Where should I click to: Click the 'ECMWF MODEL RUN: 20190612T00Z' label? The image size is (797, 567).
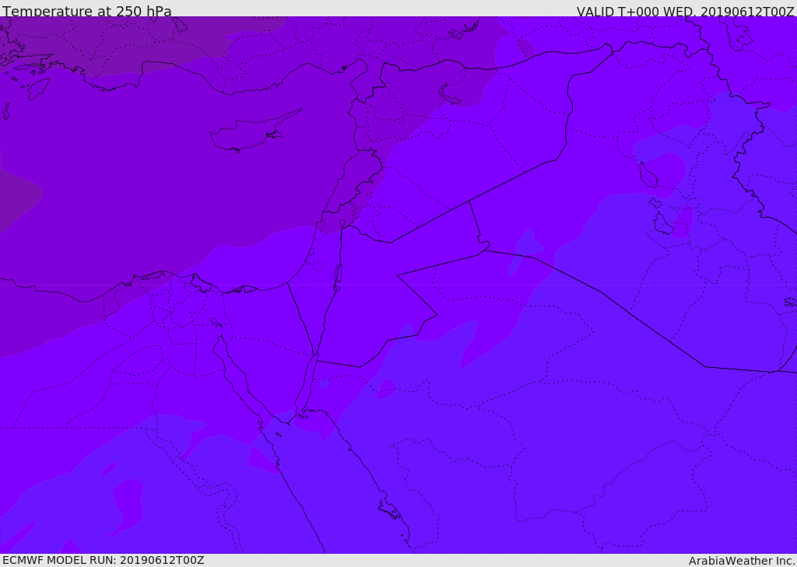[x=104, y=560]
